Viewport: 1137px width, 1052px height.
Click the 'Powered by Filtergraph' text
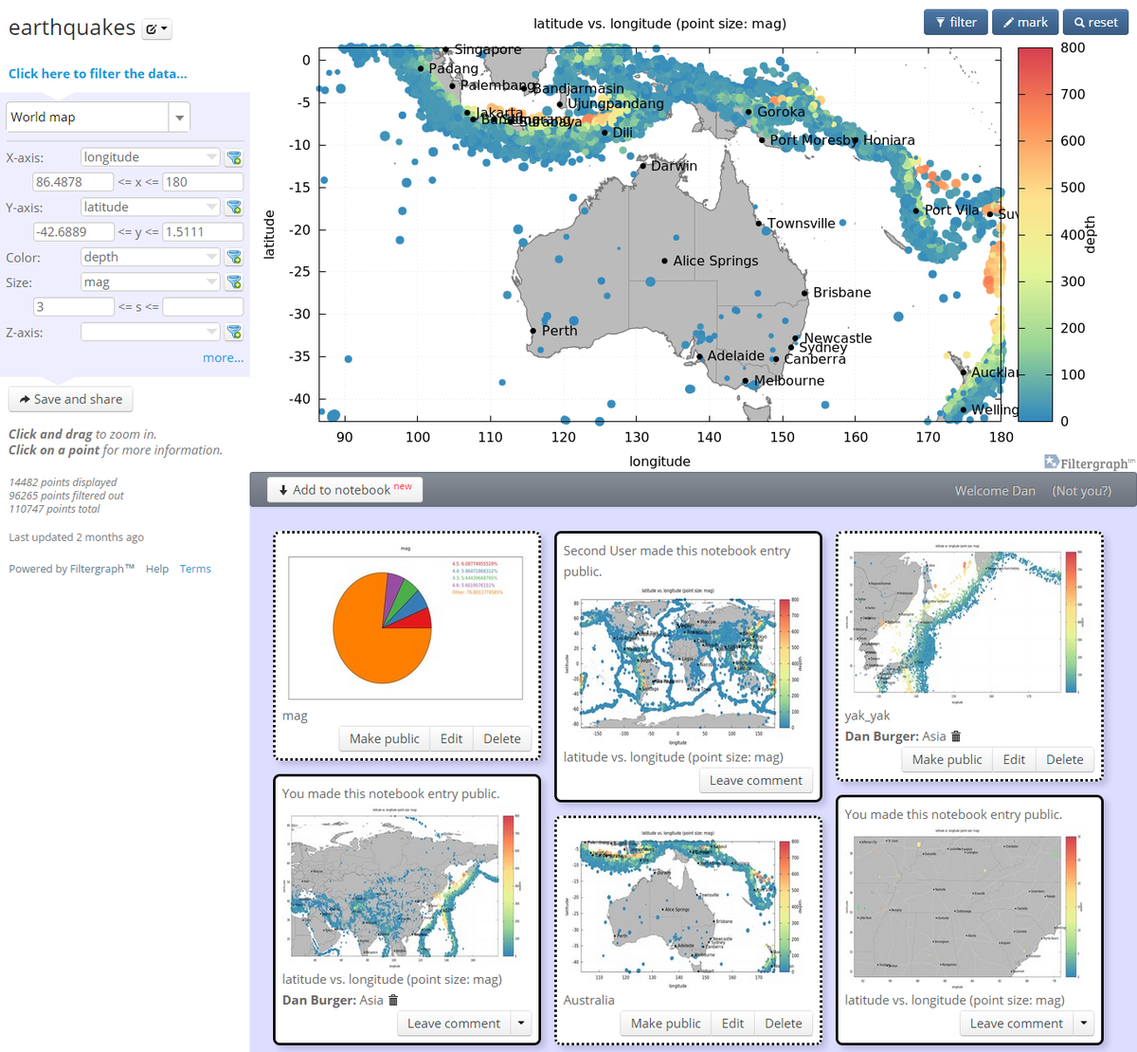tap(72, 570)
